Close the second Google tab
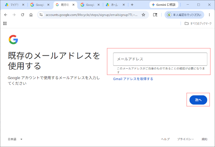The height and width of the screenshot is (147, 215). [x=99, y=5]
